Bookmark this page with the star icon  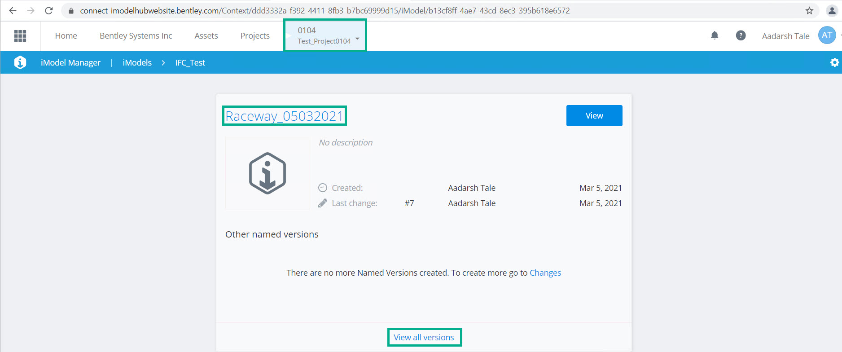click(x=809, y=11)
